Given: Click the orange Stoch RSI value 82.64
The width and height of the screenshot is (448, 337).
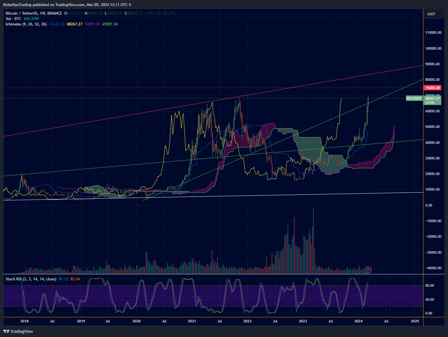Looking at the screenshot, I should point(75,279).
